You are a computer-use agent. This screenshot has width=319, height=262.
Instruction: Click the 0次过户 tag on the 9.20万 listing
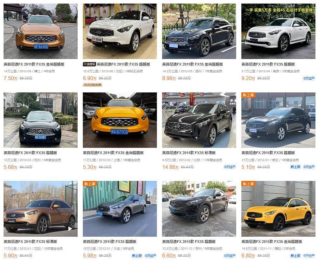(x=309, y=78)
